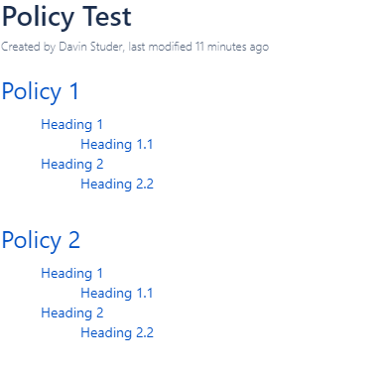
Task: Go to Heading 2 under Policy 1
Action: (x=72, y=165)
